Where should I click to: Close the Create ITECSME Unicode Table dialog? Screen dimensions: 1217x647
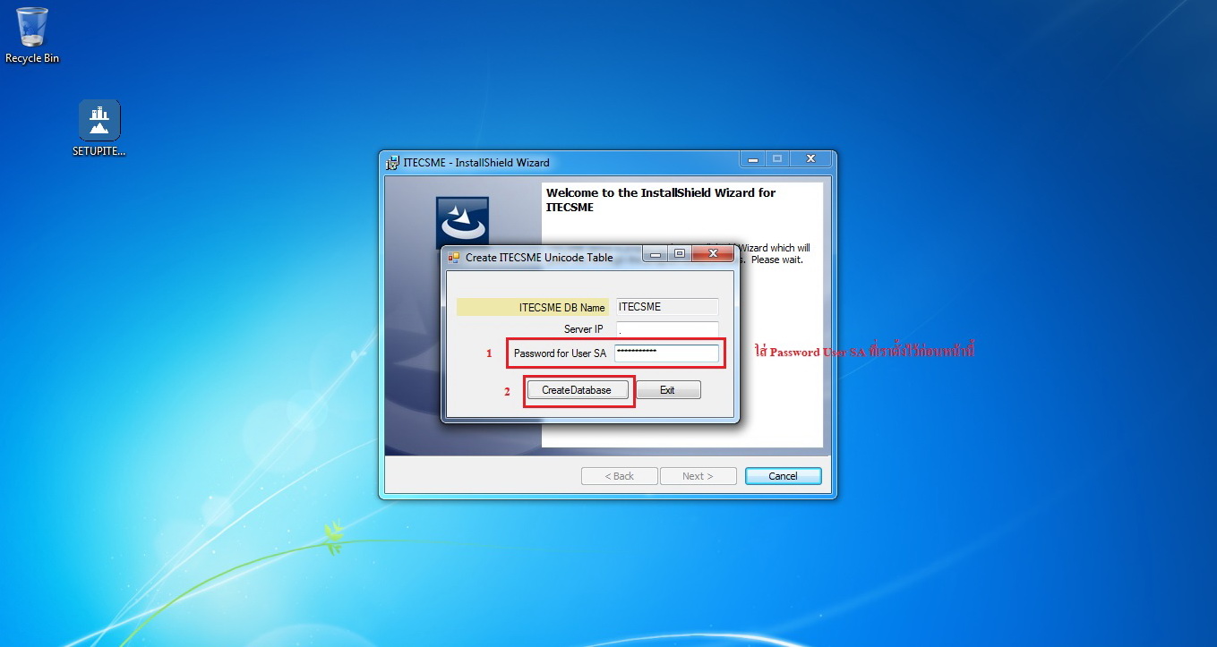[x=714, y=254]
